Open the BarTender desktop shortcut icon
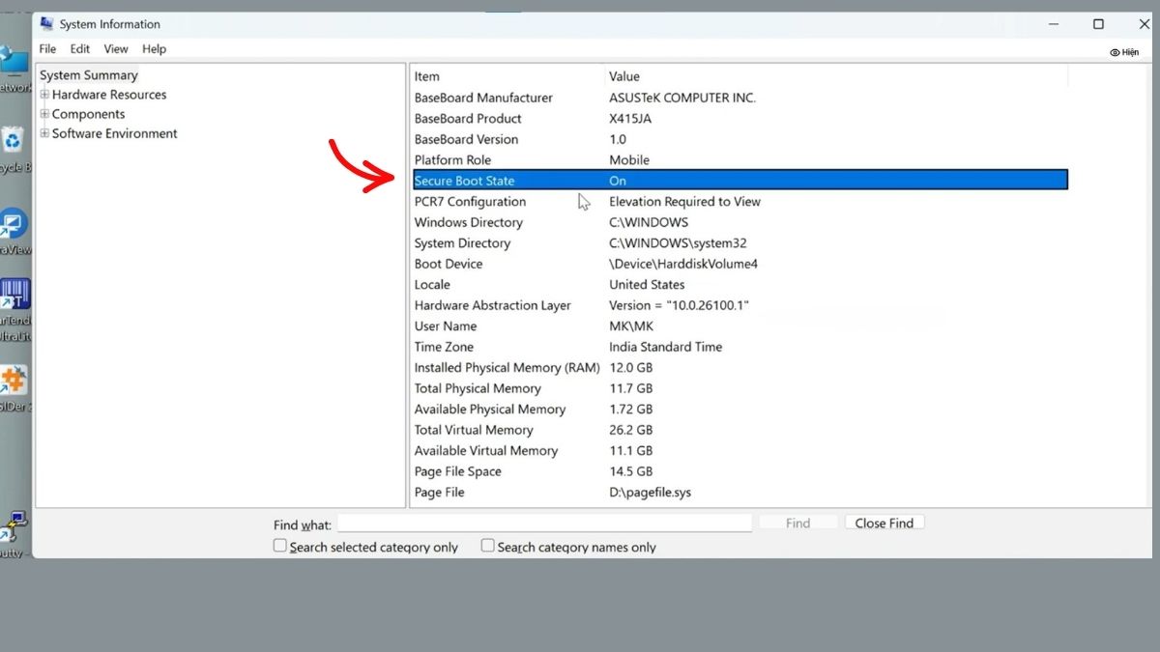Viewport: 1160px width, 652px height. pos(14,294)
